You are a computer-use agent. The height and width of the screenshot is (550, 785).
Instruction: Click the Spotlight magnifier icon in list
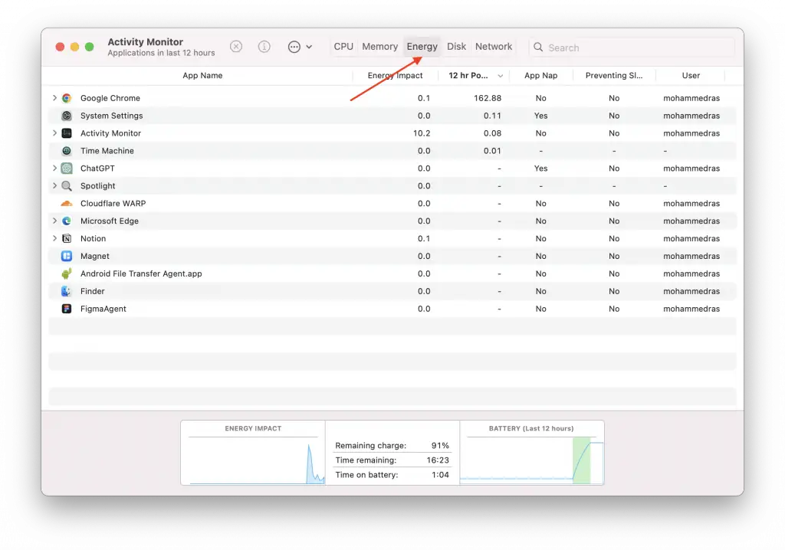[x=67, y=185]
